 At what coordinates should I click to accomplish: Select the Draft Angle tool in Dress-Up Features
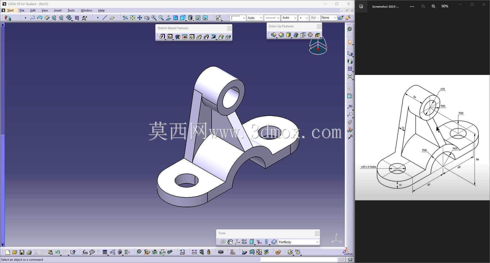pos(288,35)
